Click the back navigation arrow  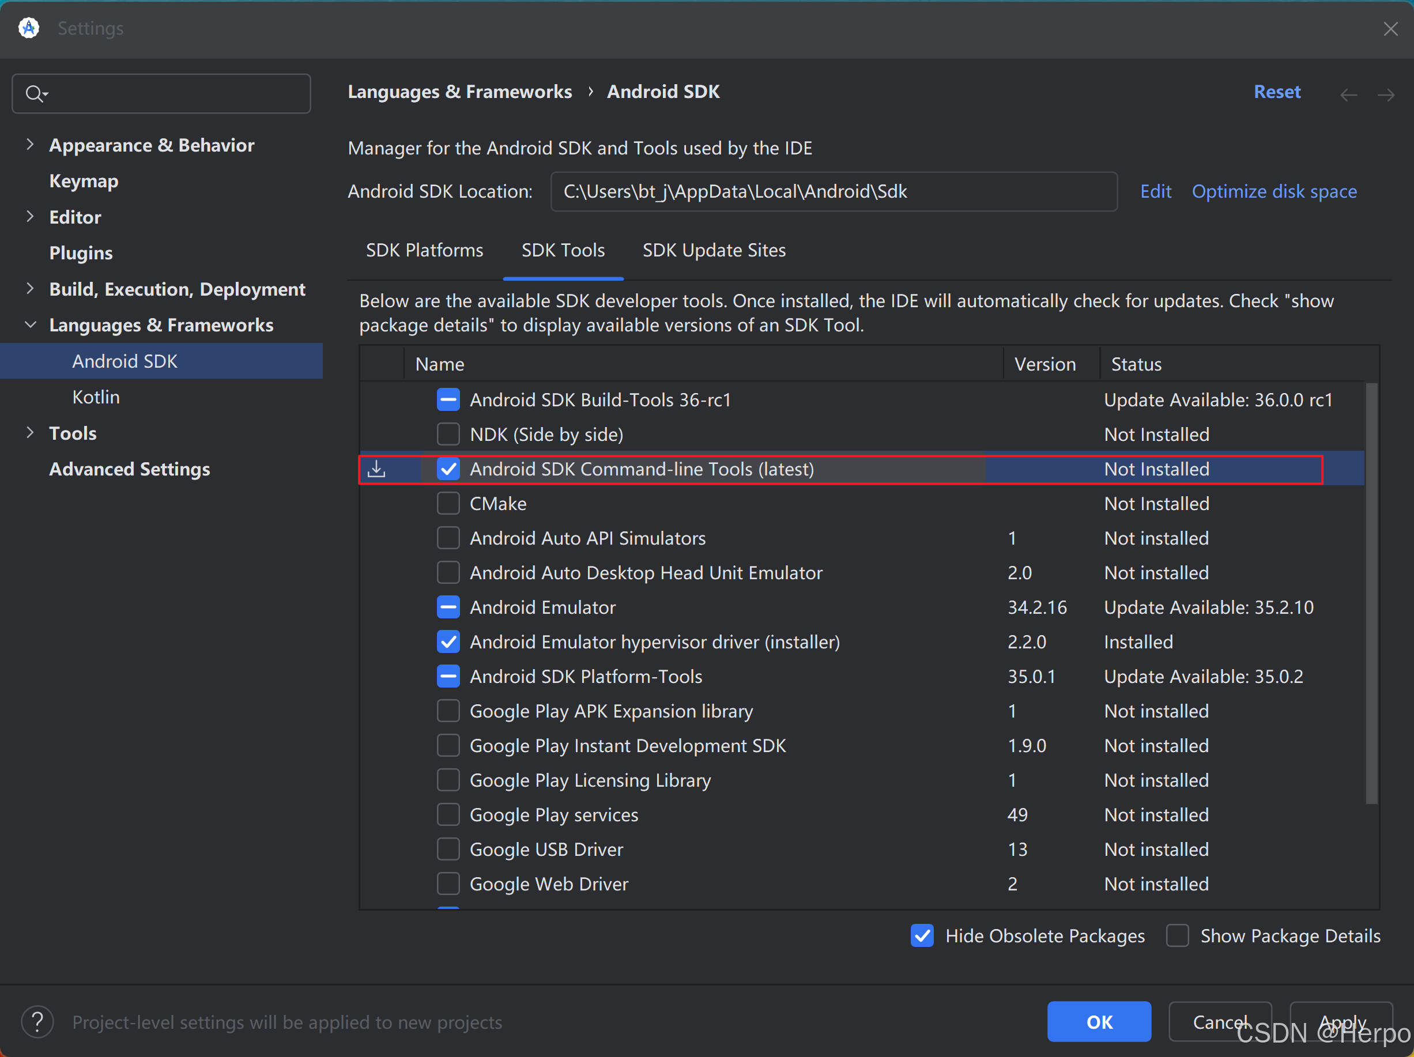click(1349, 95)
